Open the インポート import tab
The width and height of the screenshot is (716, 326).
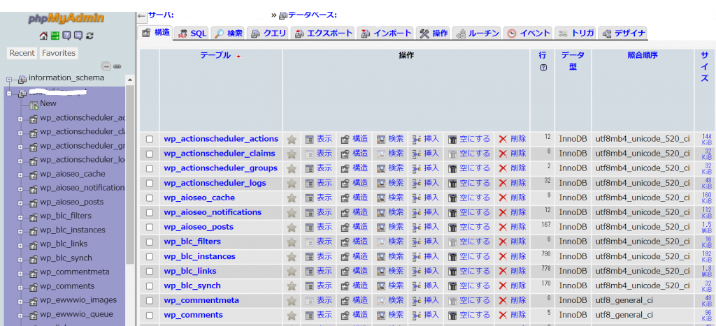coord(386,34)
